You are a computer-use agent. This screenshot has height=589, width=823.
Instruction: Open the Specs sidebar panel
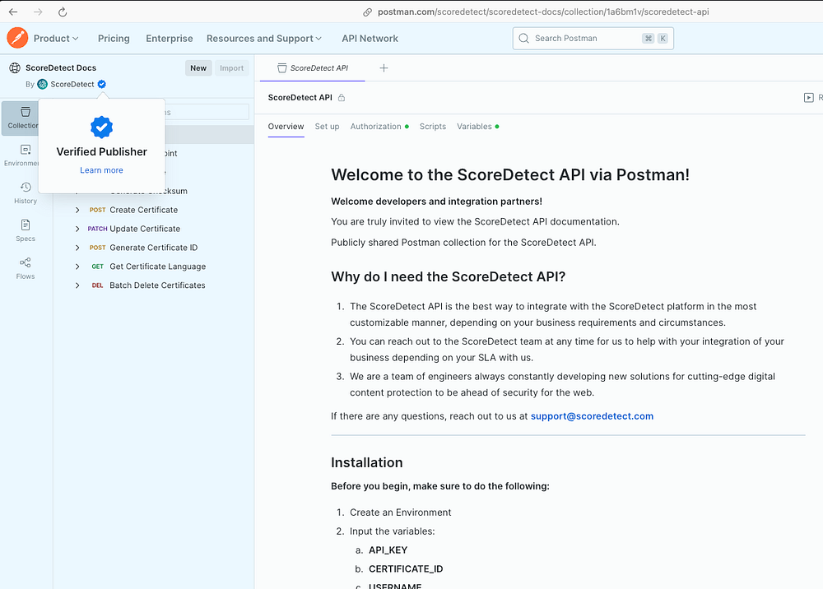pos(26,231)
